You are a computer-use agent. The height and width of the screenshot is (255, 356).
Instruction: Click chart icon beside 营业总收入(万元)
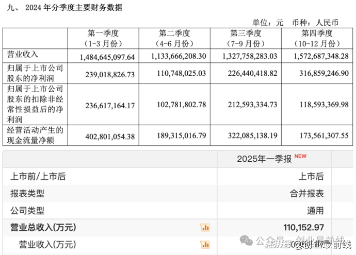click(205, 227)
